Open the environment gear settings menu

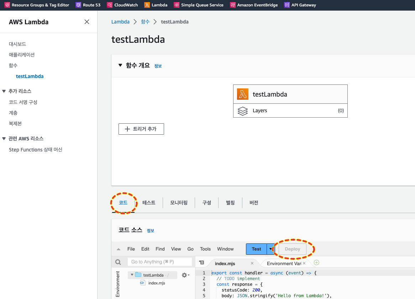pos(185,275)
